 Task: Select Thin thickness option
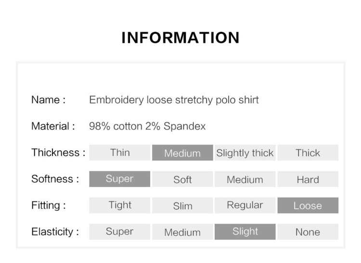click(120, 152)
